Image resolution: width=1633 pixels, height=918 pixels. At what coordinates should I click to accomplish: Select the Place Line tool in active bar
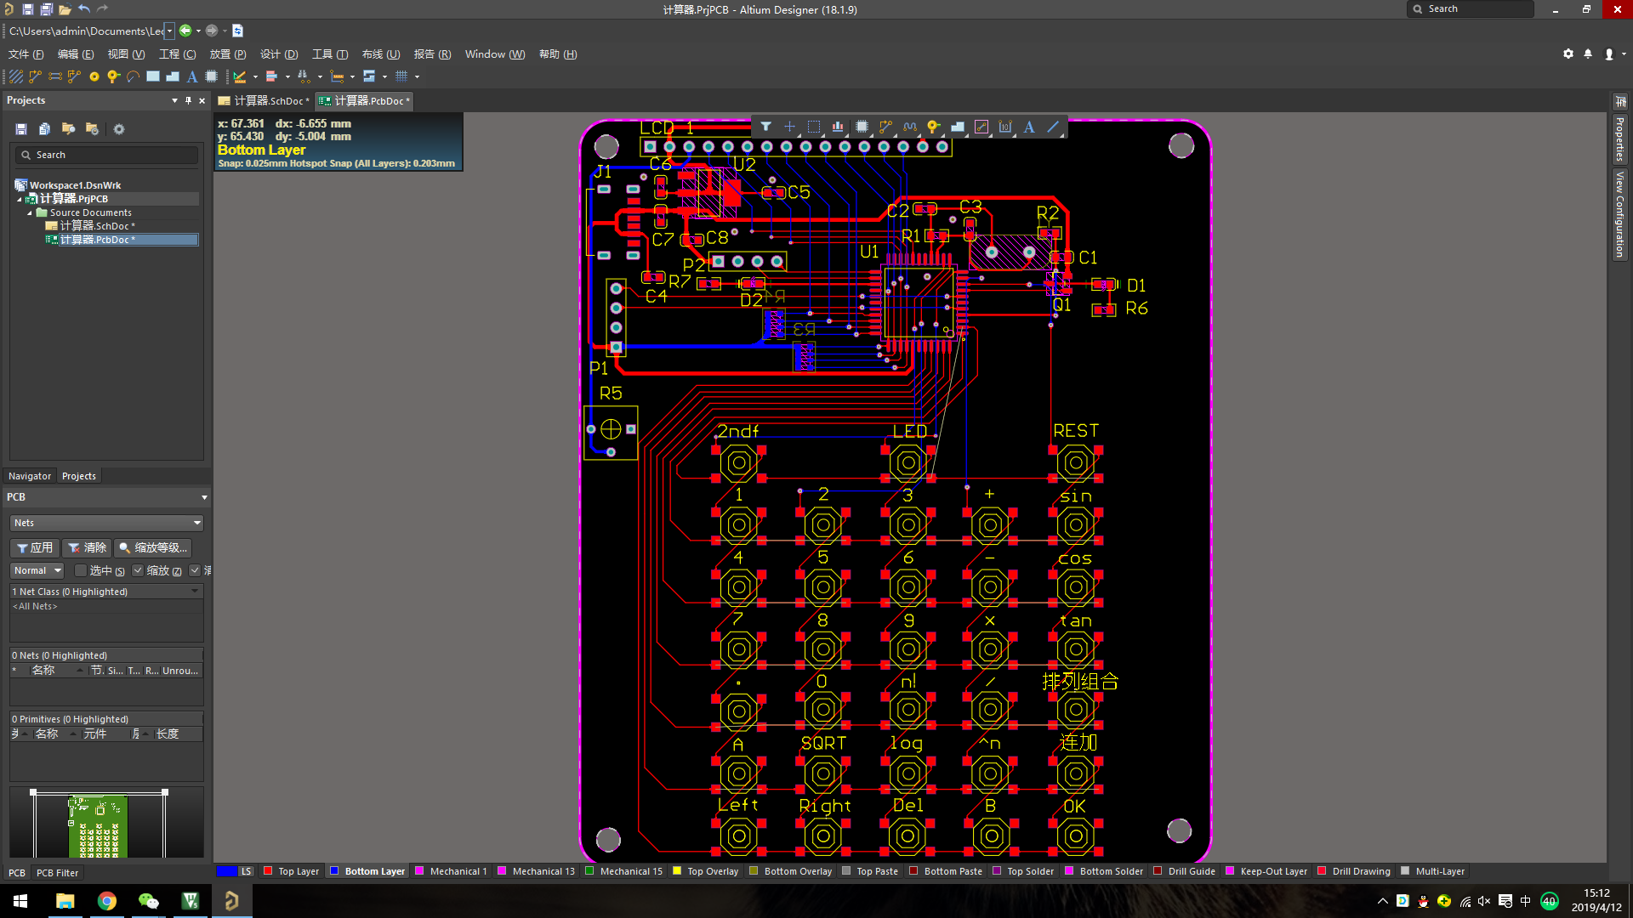coord(1053,127)
